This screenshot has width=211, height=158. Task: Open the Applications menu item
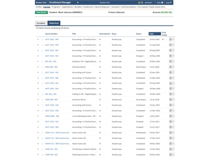(68, 7)
